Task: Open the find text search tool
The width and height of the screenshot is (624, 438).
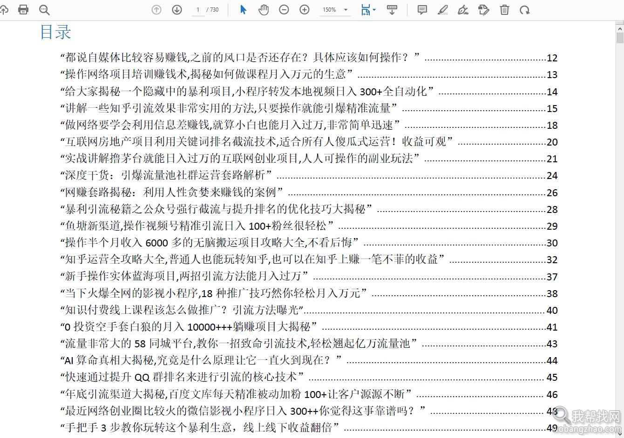Action: coord(44,9)
